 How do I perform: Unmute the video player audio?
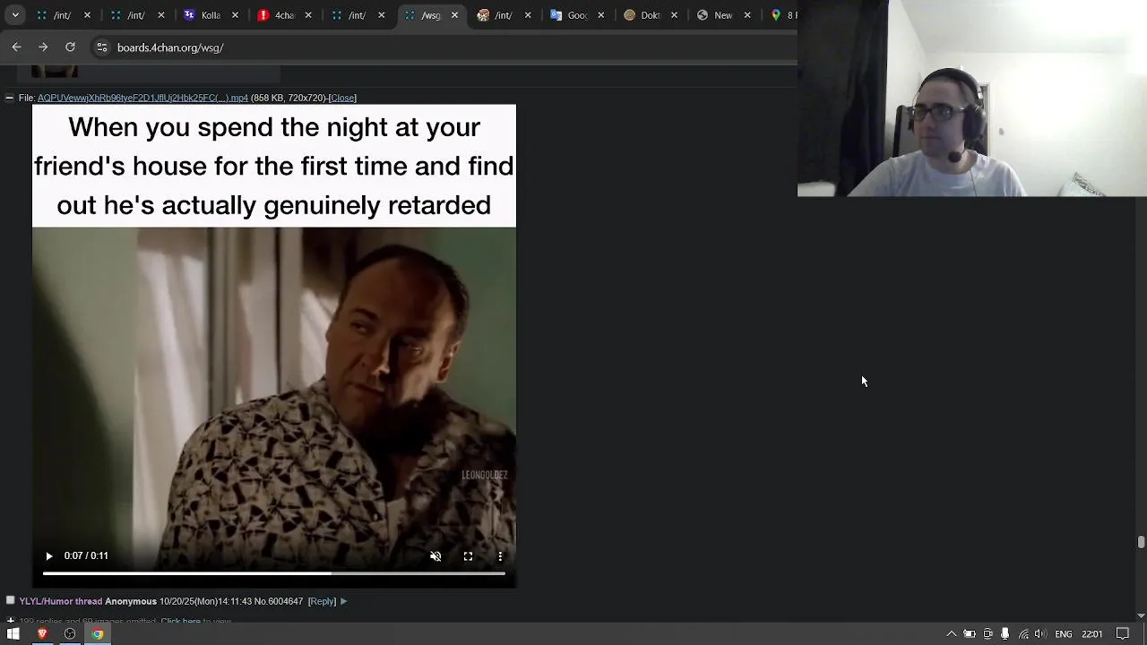click(436, 556)
